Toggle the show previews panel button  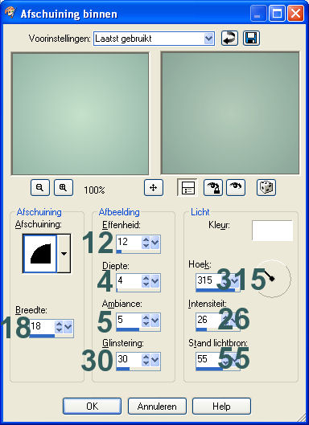coord(187,187)
